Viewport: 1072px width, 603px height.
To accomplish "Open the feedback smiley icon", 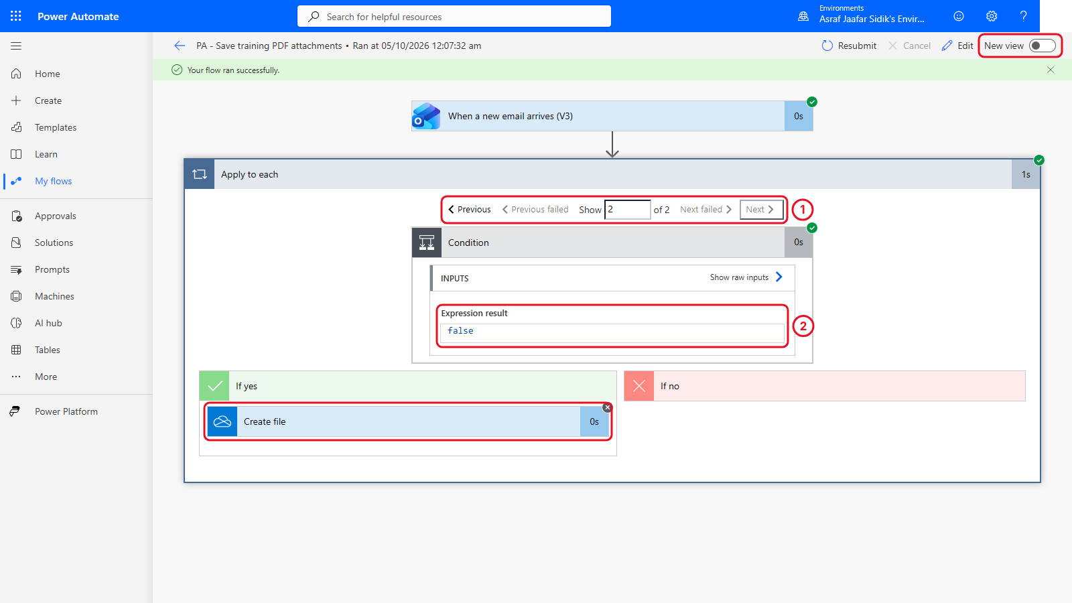I will (959, 16).
